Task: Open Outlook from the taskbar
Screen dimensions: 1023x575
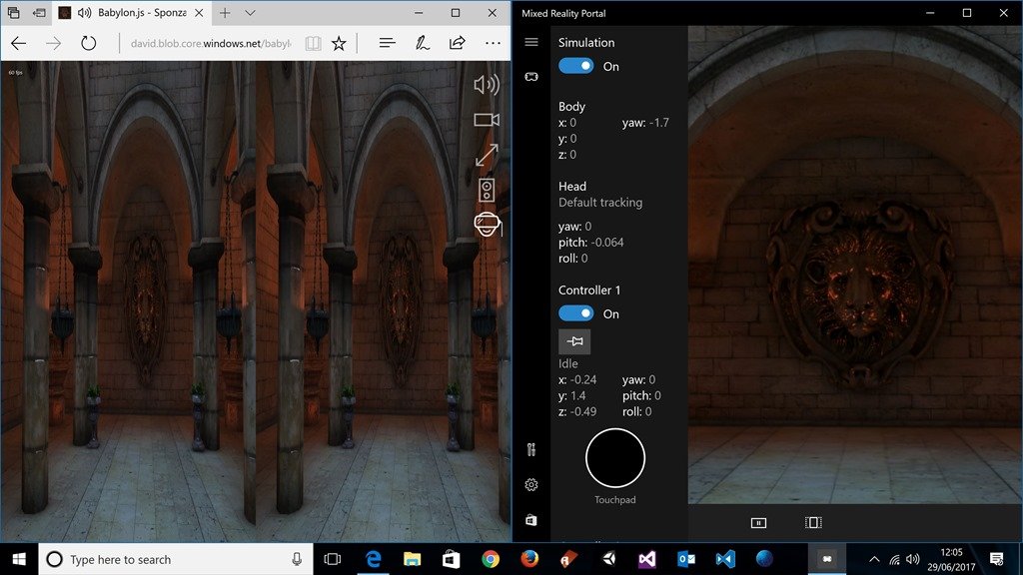Action: (686, 559)
